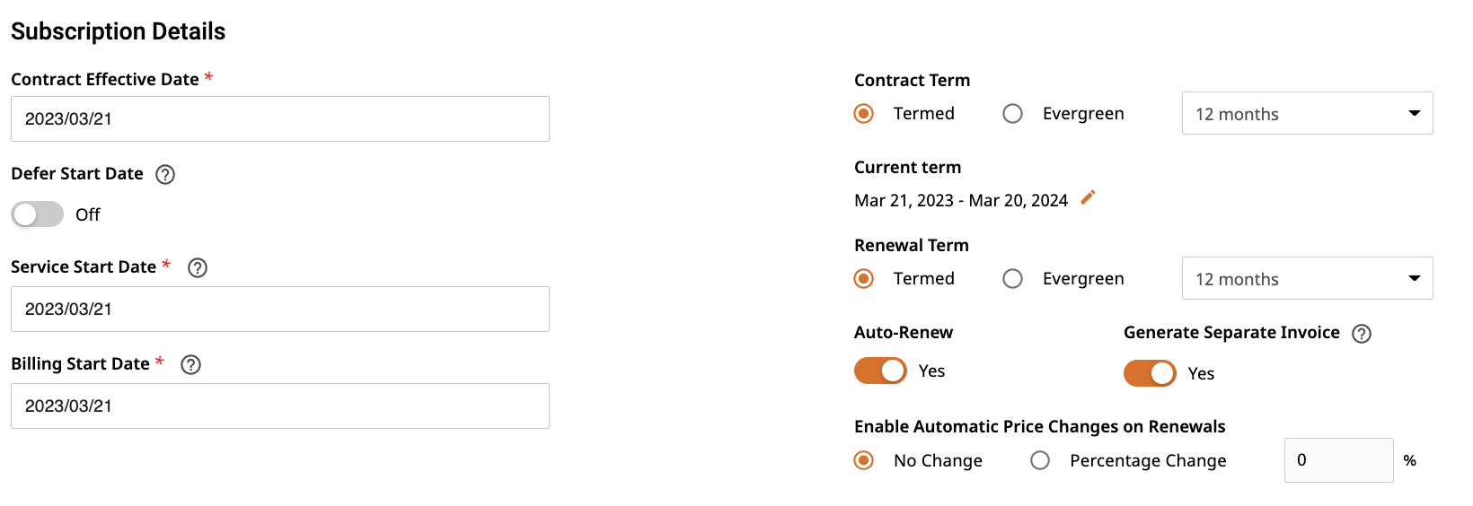
Task: Turn off the Auto-Renew switch
Action: pos(880,371)
